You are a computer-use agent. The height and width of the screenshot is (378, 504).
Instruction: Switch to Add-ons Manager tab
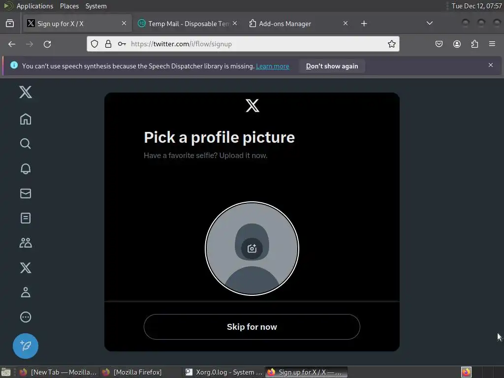[299, 24]
